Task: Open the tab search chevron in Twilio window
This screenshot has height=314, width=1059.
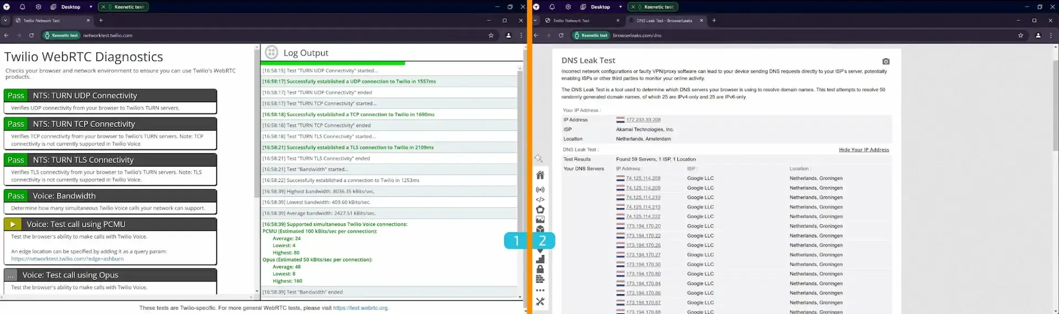Action: tap(6, 20)
